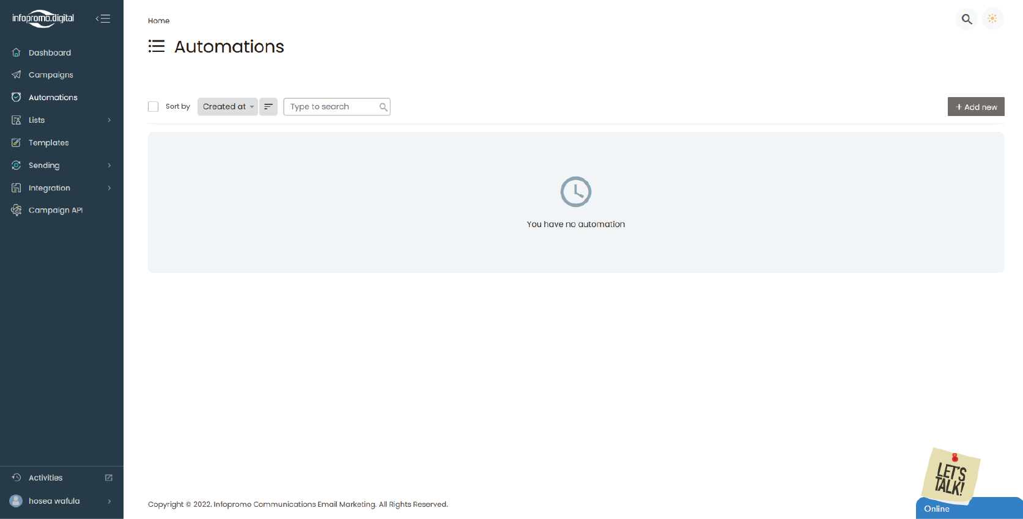Click the Dashboard home icon
The image size is (1023, 519).
coord(17,53)
